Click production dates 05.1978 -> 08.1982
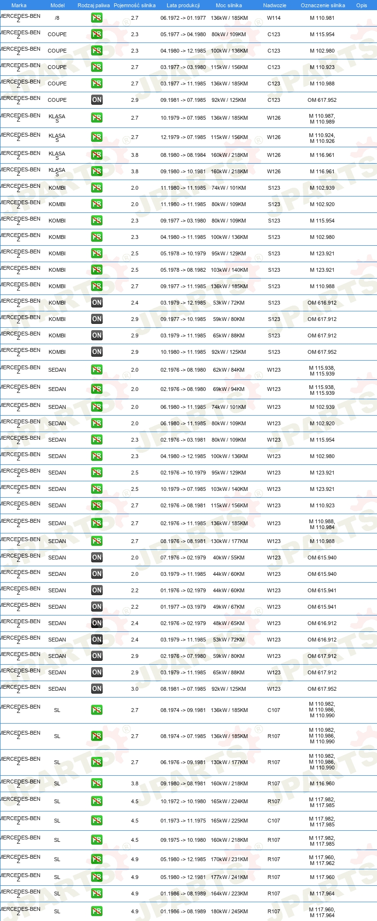This screenshot has height=921, width=377. coord(183,270)
